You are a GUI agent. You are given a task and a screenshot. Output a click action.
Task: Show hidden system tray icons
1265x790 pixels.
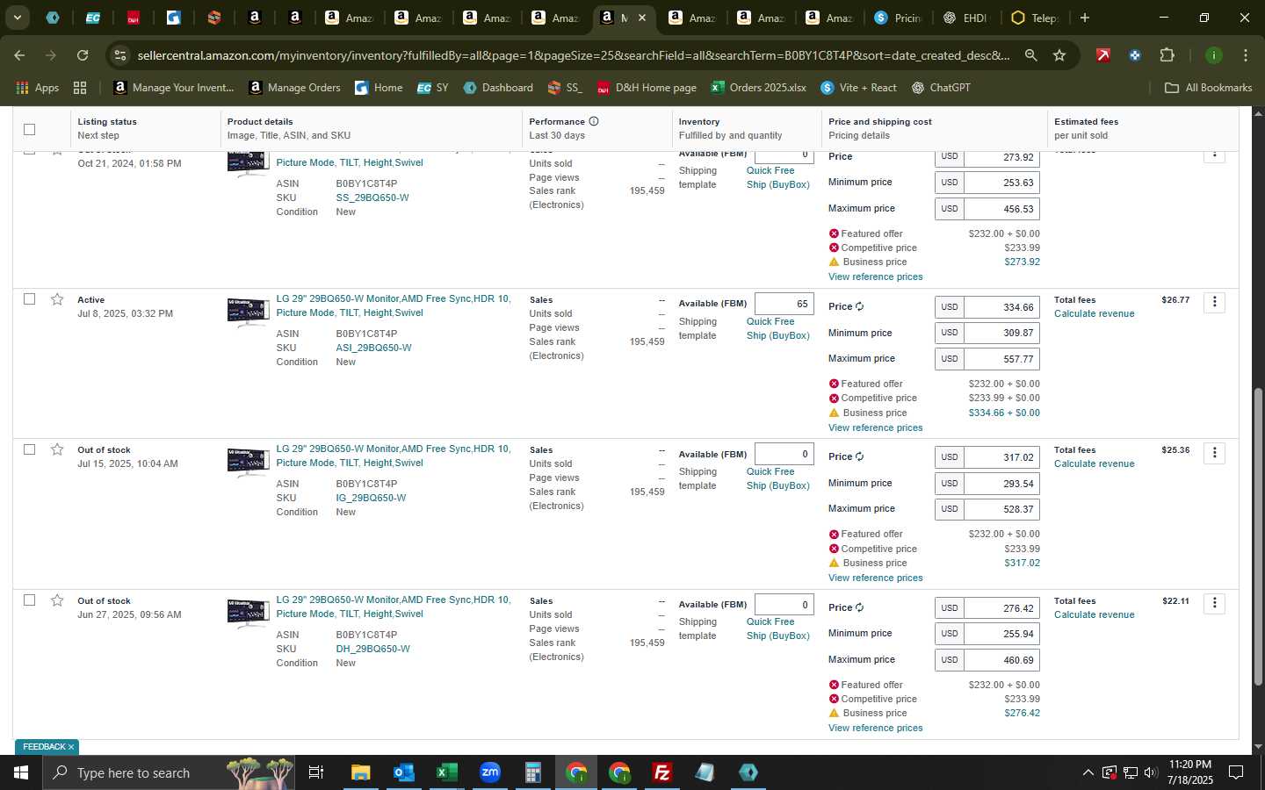[x=1088, y=772]
